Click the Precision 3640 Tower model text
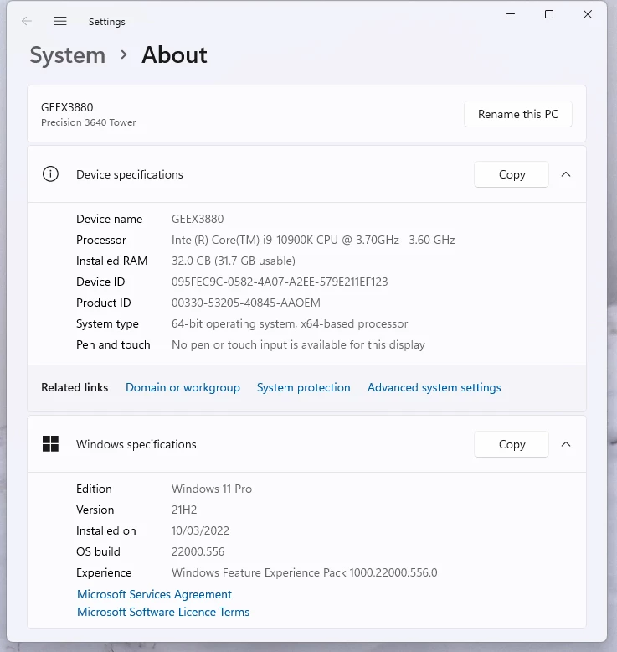Screen dimensions: 617x652 [89, 122]
